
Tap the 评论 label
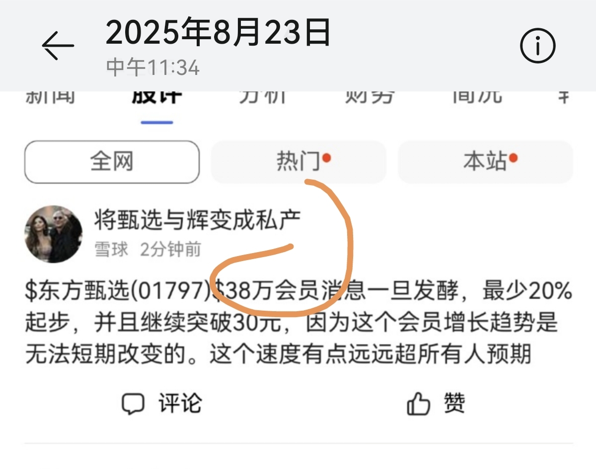[180, 404]
